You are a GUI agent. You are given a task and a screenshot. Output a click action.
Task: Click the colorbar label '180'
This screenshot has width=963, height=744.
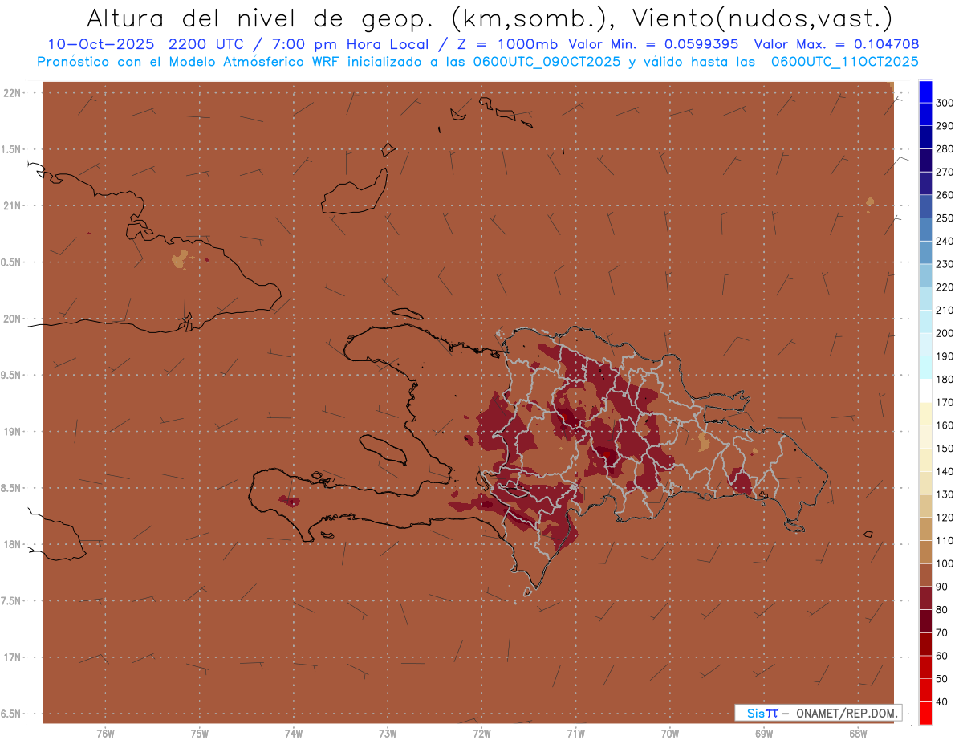coord(945,379)
